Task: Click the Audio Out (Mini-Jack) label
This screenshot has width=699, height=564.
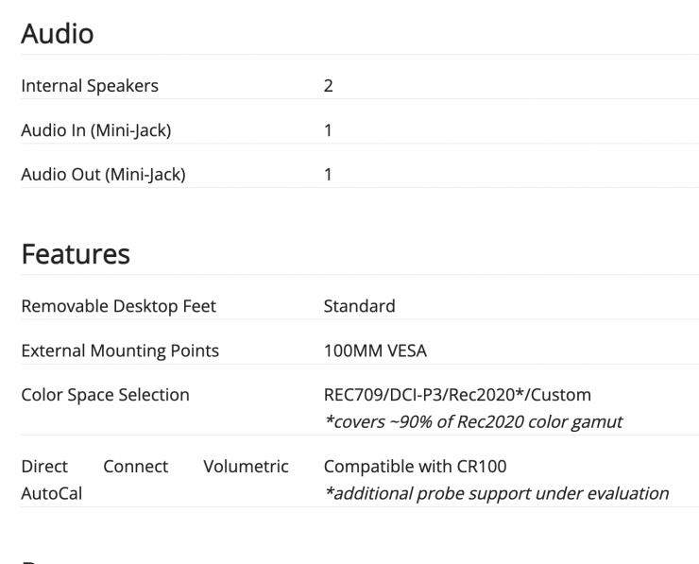Action: point(103,175)
